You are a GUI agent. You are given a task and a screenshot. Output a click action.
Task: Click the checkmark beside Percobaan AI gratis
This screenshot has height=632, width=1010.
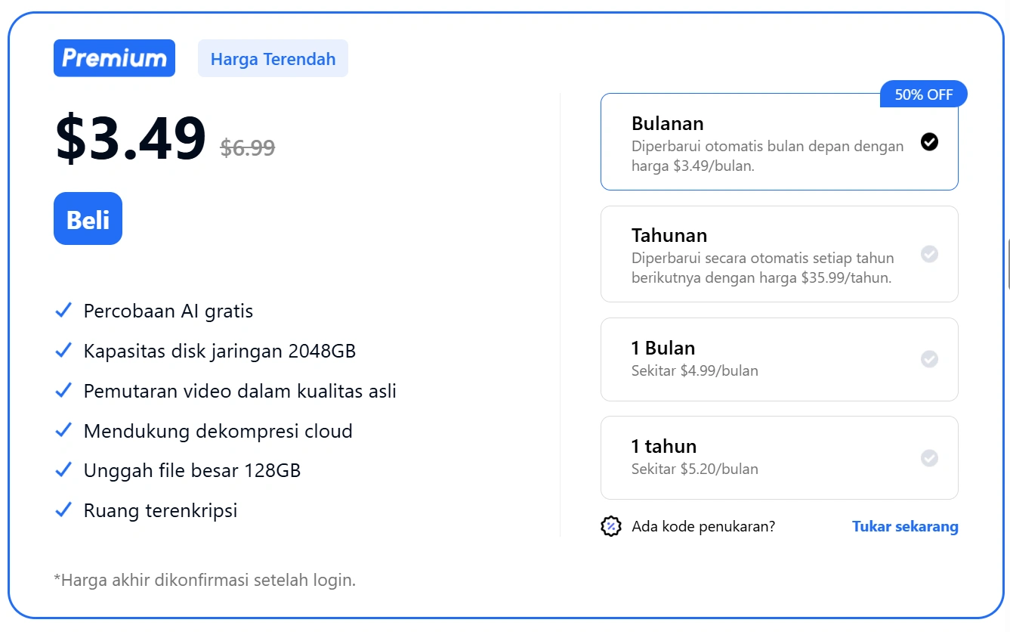point(63,311)
